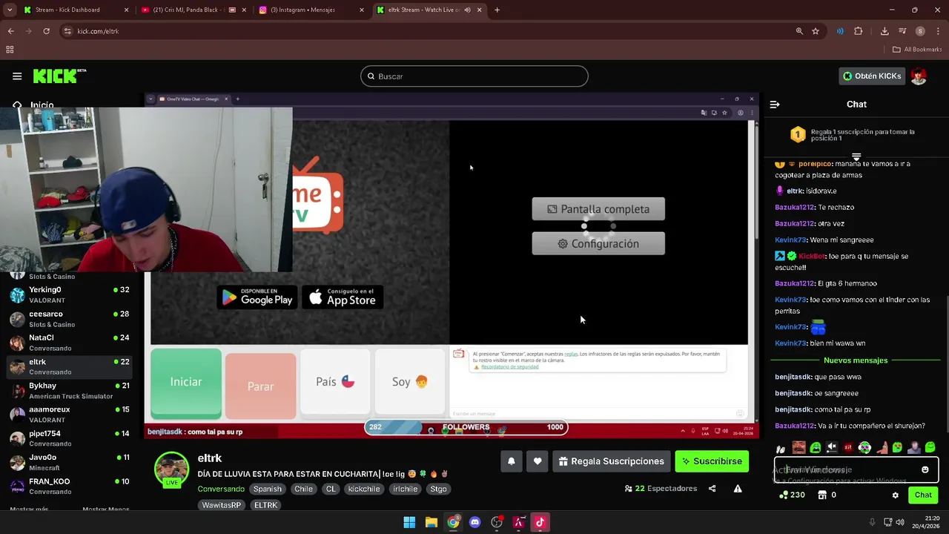Click the Obtén KICKs button

pos(872,76)
